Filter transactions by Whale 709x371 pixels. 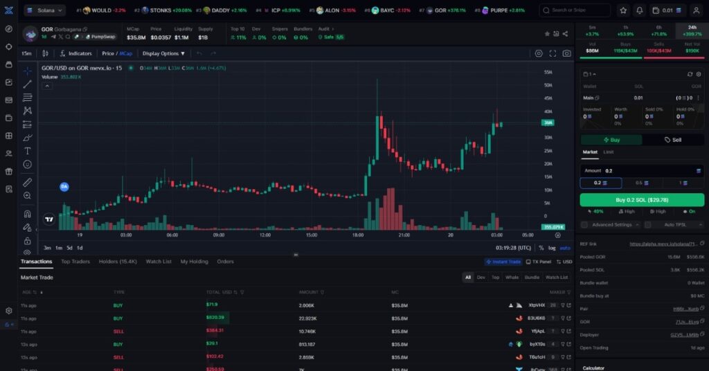click(x=512, y=278)
